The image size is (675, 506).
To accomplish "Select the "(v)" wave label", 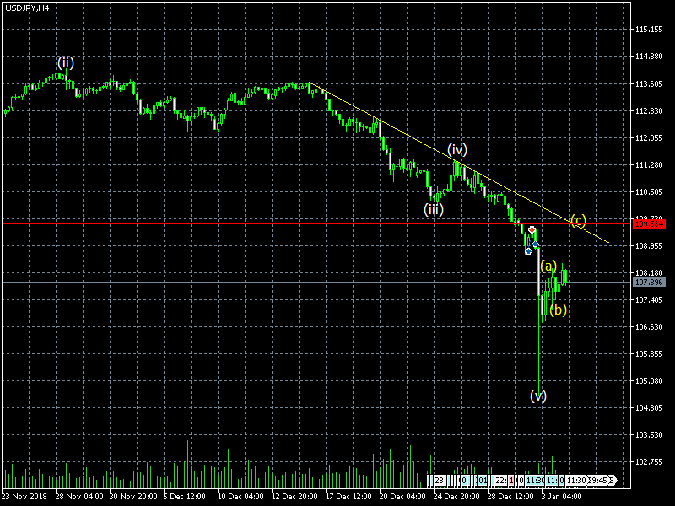I will (538, 396).
